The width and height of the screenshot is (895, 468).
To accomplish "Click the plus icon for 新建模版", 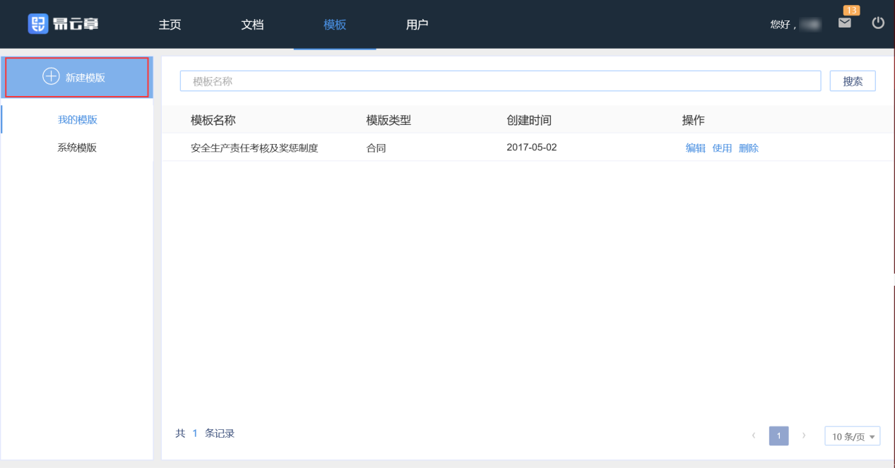I will pos(51,76).
